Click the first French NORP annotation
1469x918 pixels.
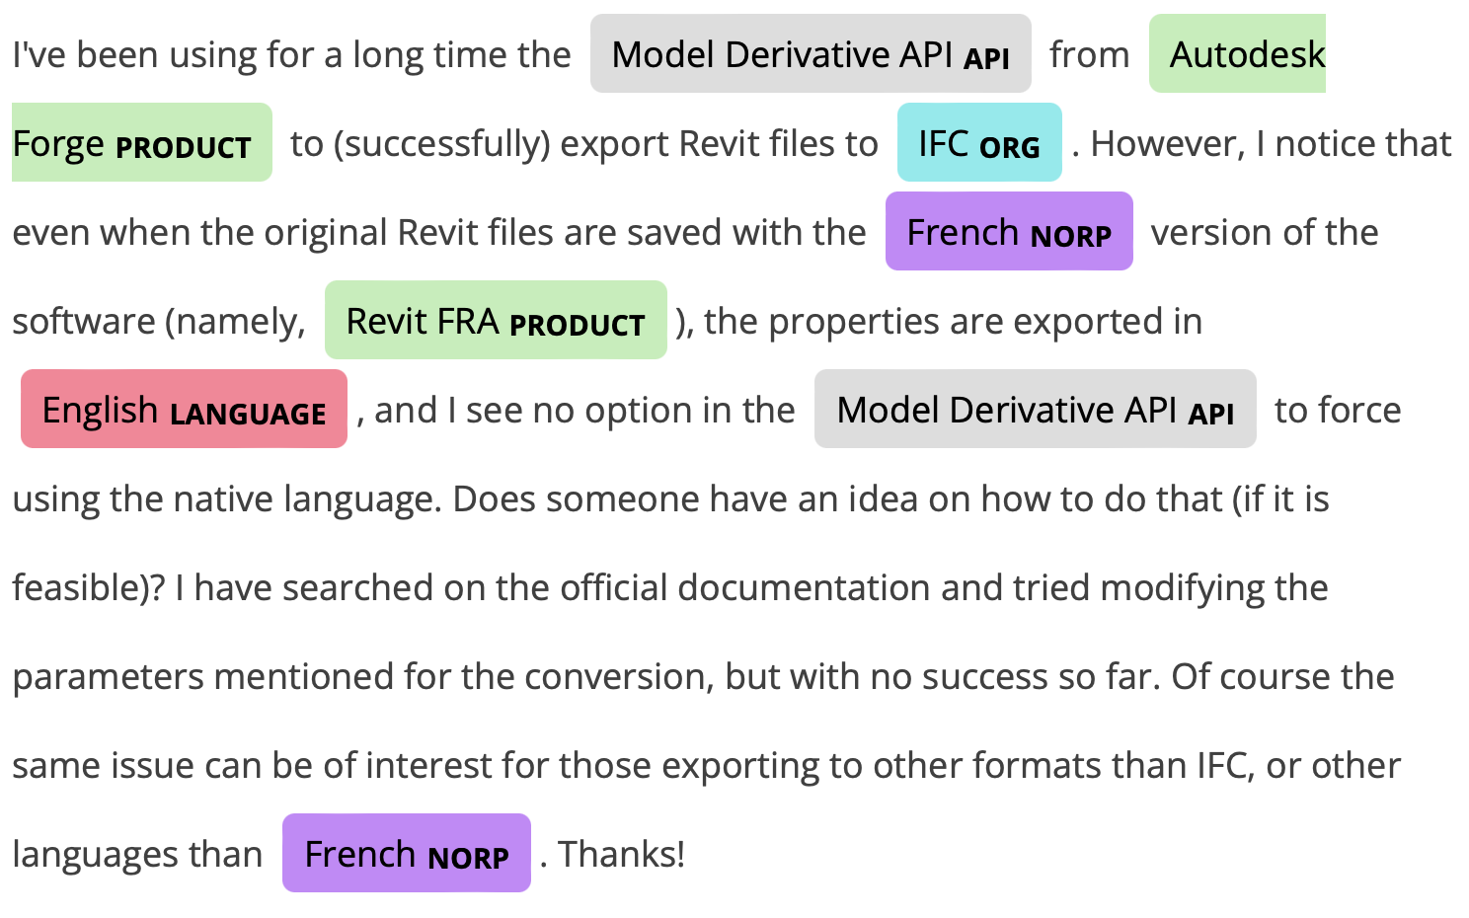click(1008, 232)
